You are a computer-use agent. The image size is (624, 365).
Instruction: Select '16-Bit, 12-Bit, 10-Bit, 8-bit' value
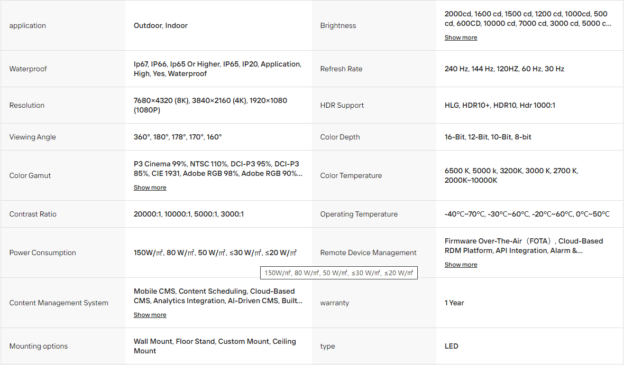point(488,137)
